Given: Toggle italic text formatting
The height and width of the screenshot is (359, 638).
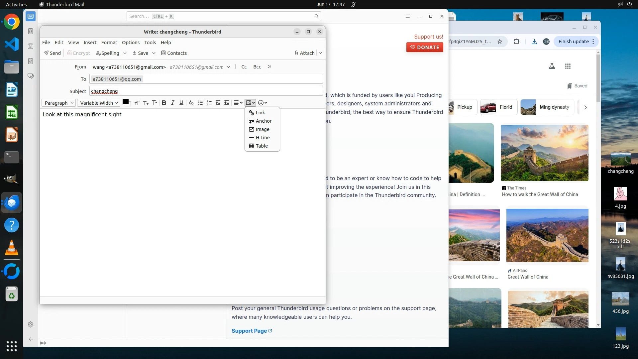Looking at the screenshot, I should pyautogui.click(x=172, y=103).
